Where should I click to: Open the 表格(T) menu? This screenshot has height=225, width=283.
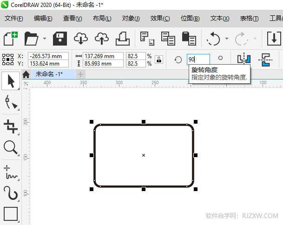pyautogui.click(x=249, y=19)
